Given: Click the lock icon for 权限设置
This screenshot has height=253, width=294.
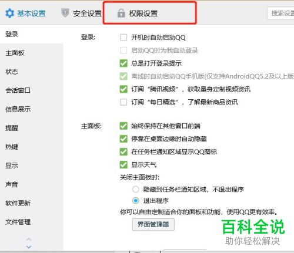Looking at the screenshot, I should click(121, 13).
